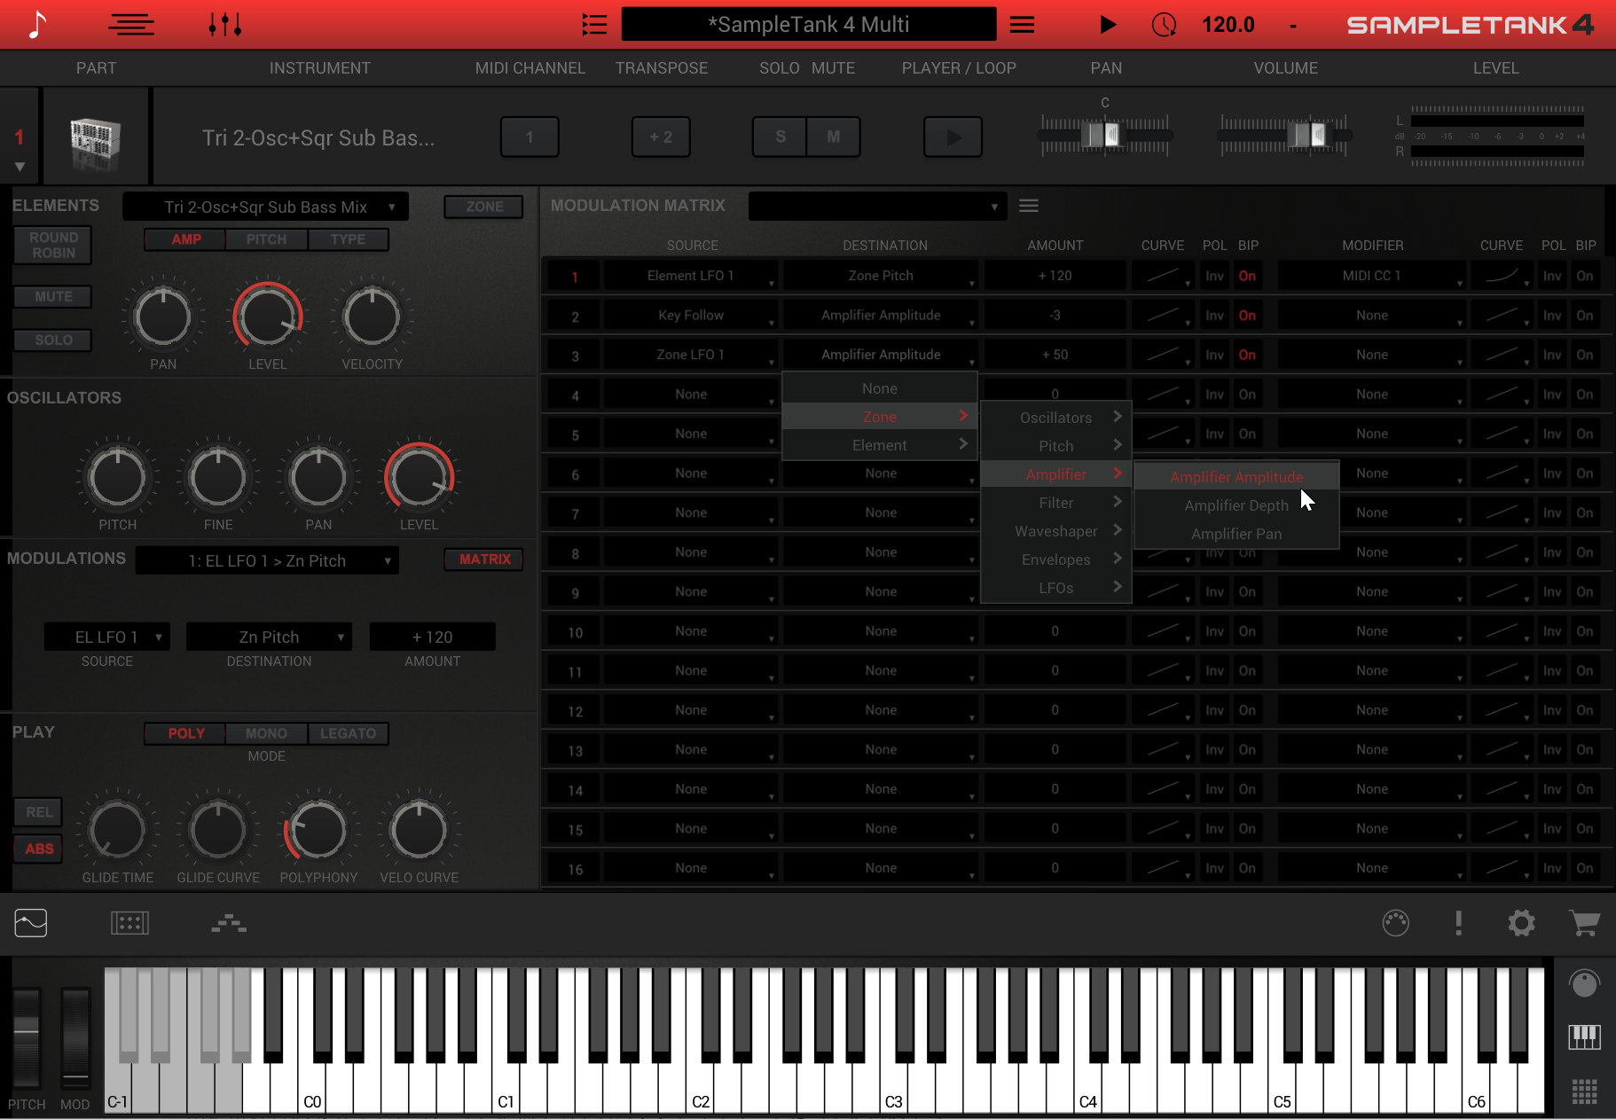Open the Key Follow source dropdown in row 2
The image size is (1616, 1119).
coord(691,316)
